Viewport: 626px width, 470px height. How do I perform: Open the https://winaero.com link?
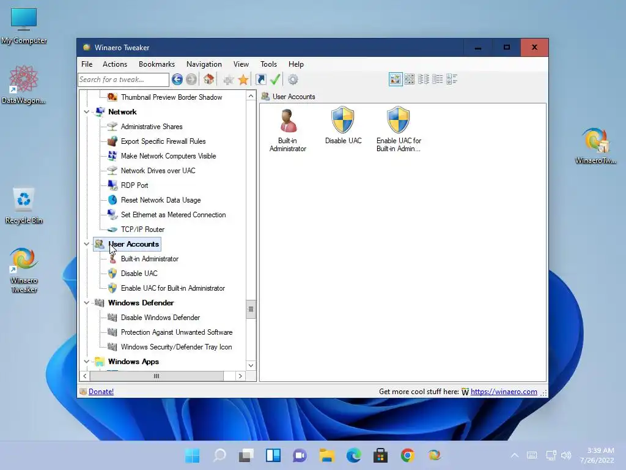504,392
